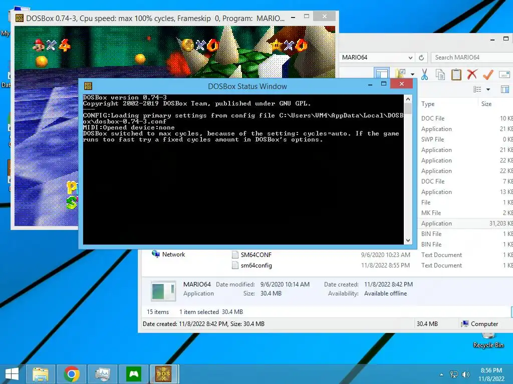Click DOSBox Status Window scroll up arrow
Image resolution: width=513 pixels, height=384 pixels.
coord(408,98)
